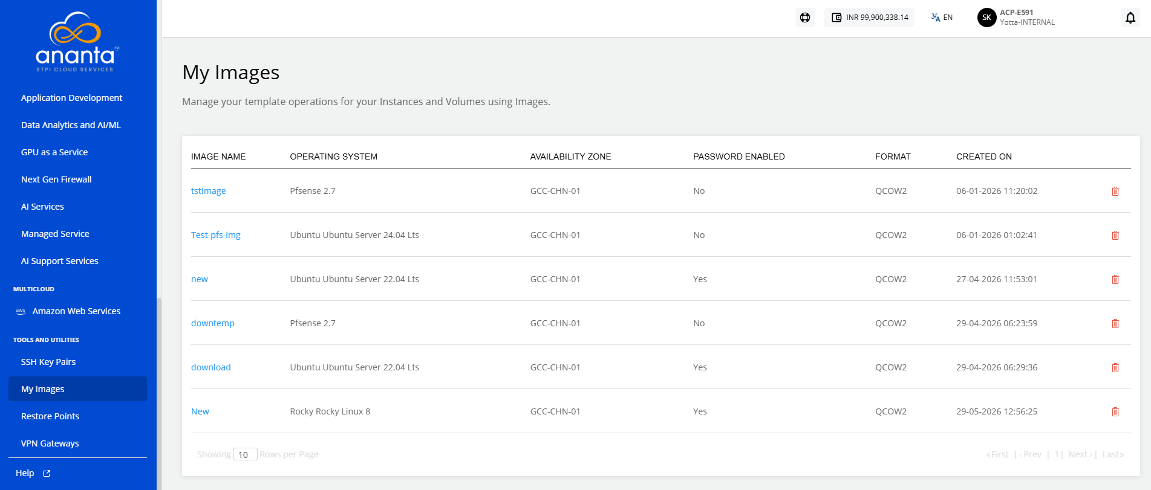Open the tstImage image link
The width and height of the screenshot is (1151, 490).
209,191
